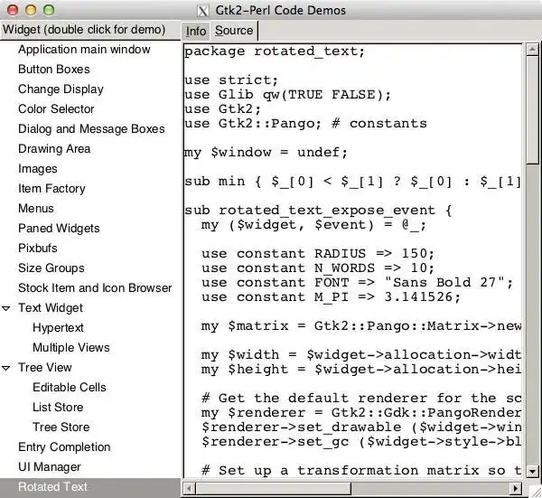Click the 'sub min' code line
The width and height of the screenshot is (542, 498).
point(352,182)
